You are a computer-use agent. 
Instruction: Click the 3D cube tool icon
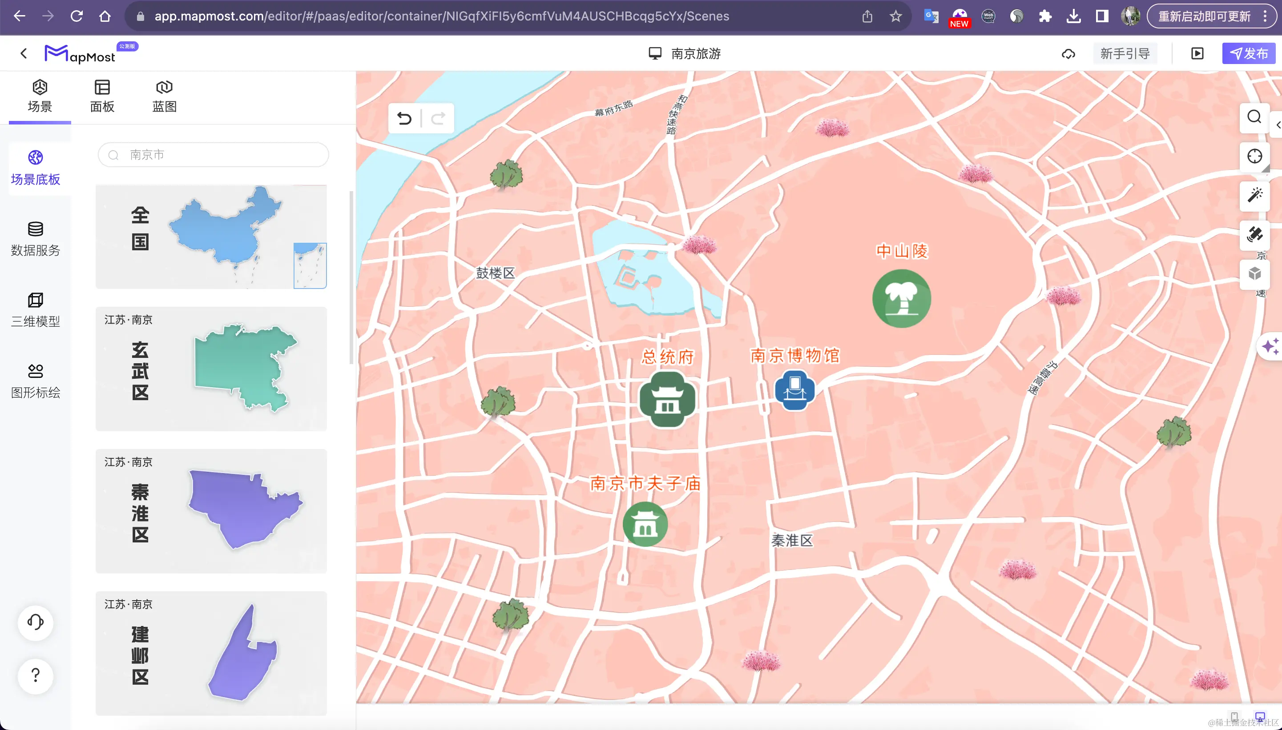click(x=1254, y=274)
